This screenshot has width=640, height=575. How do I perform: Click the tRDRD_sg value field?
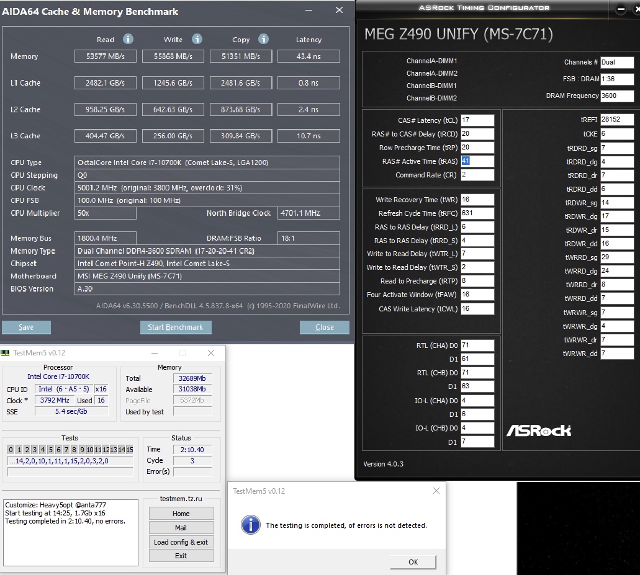pyautogui.click(x=617, y=148)
